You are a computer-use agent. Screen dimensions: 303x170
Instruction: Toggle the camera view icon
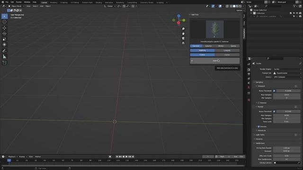point(183,38)
